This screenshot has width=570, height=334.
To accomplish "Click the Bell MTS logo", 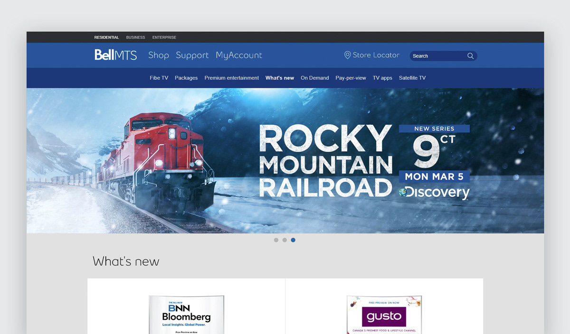I will point(115,55).
